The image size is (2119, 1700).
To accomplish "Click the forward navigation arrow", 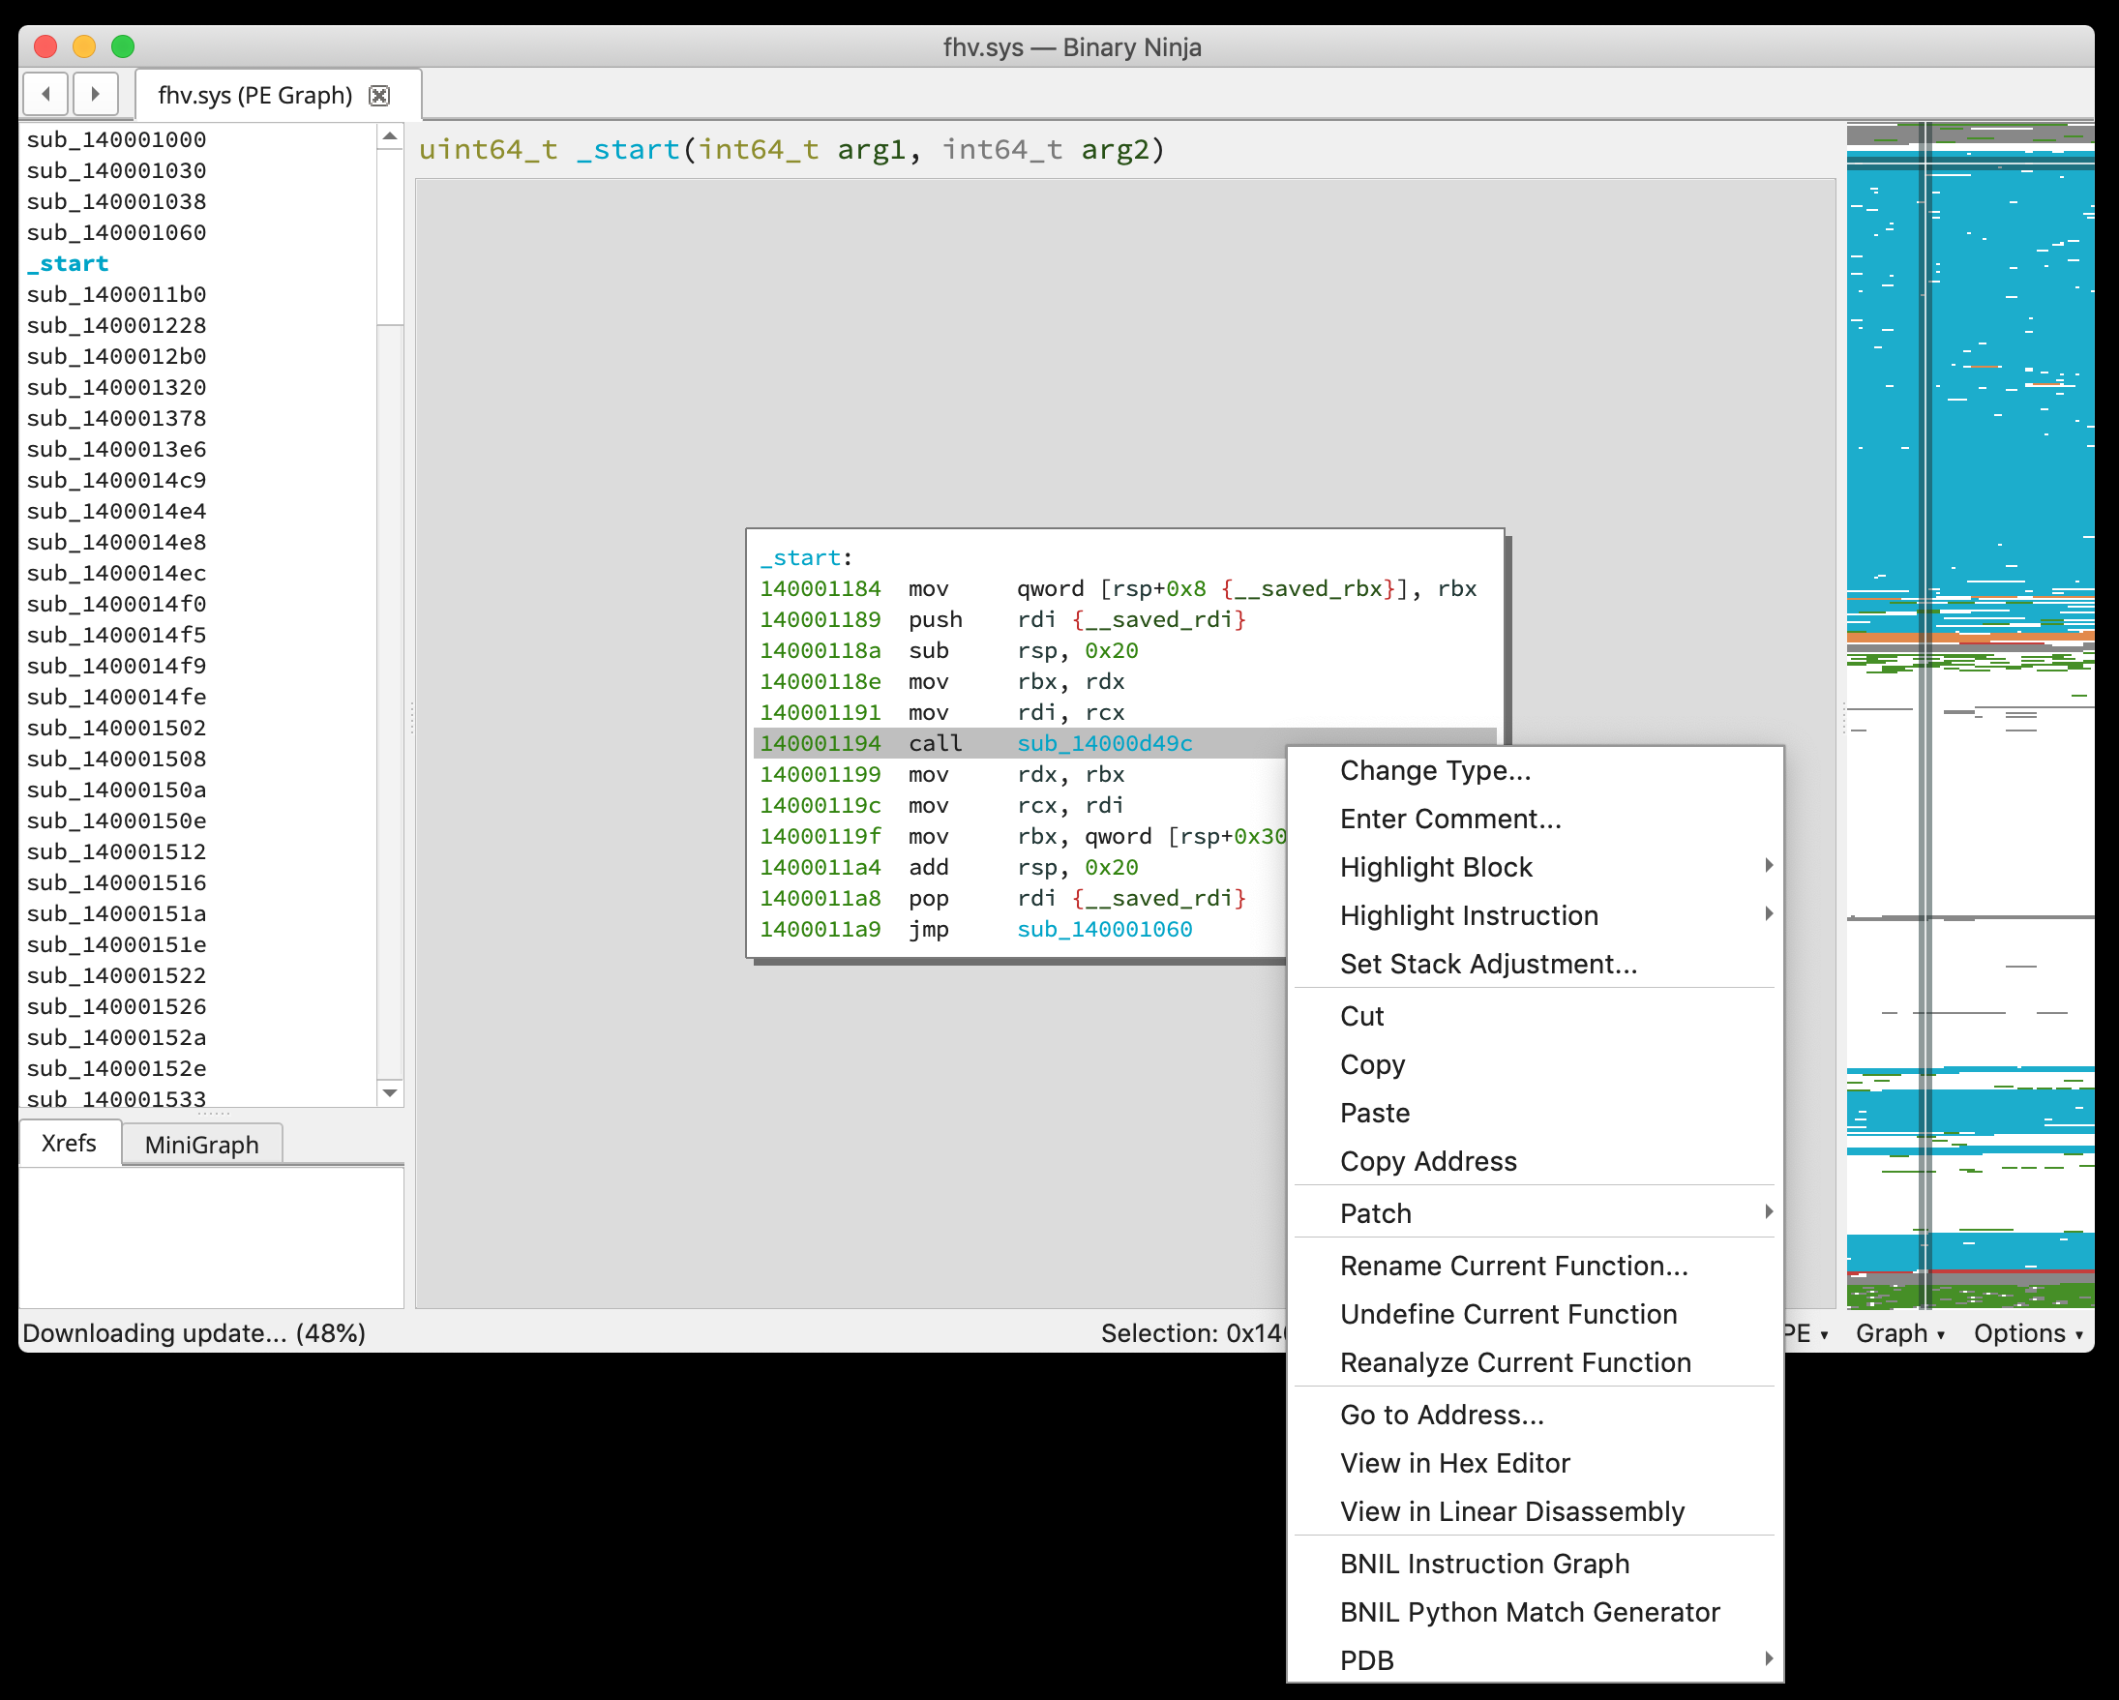I will tap(96, 94).
